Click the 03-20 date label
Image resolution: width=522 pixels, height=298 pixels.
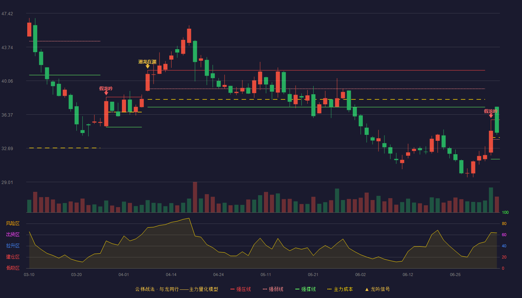click(76, 275)
